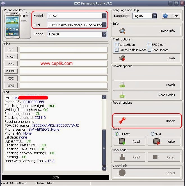Click the UMS file button
Viewport: 185px width, 186px height.
(x=11, y=85)
